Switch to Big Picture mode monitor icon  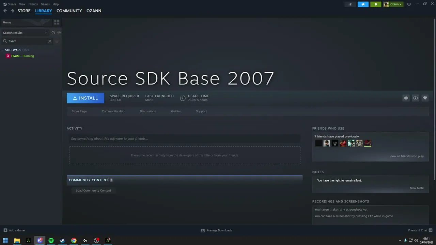click(409, 4)
